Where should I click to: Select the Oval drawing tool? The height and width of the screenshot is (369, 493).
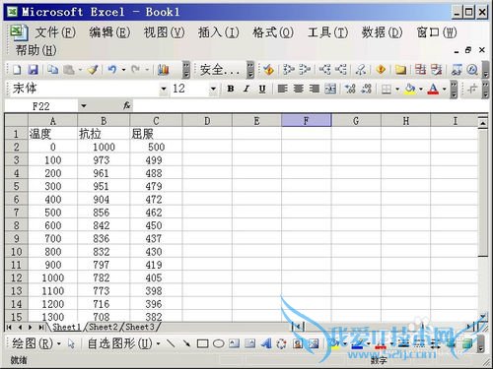(x=219, y=343)
